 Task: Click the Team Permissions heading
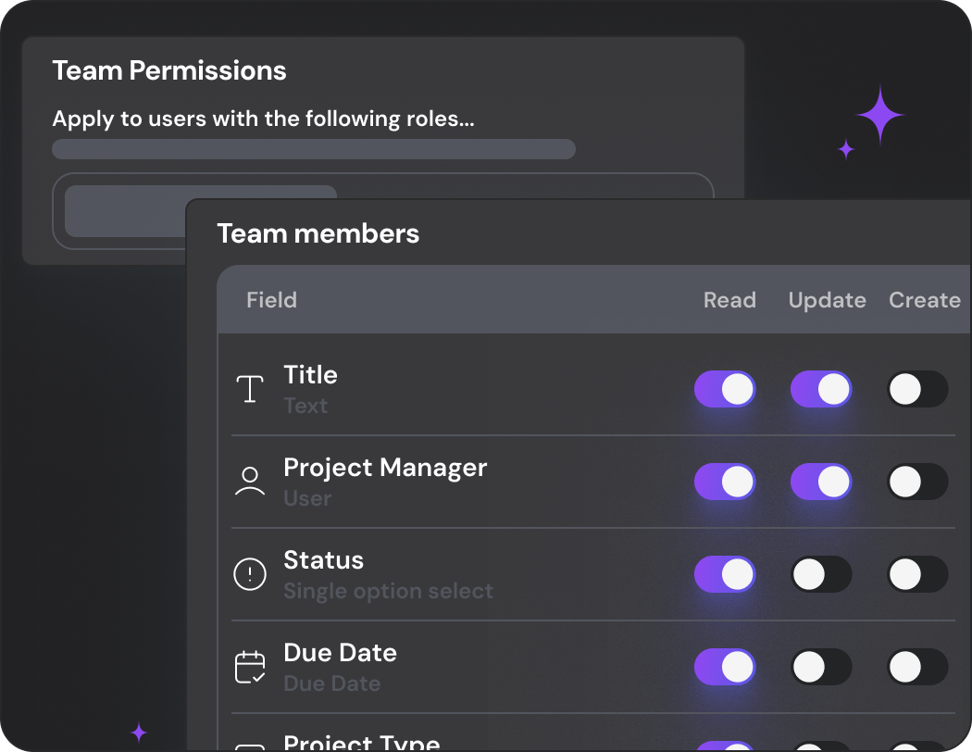click(169, 70)
